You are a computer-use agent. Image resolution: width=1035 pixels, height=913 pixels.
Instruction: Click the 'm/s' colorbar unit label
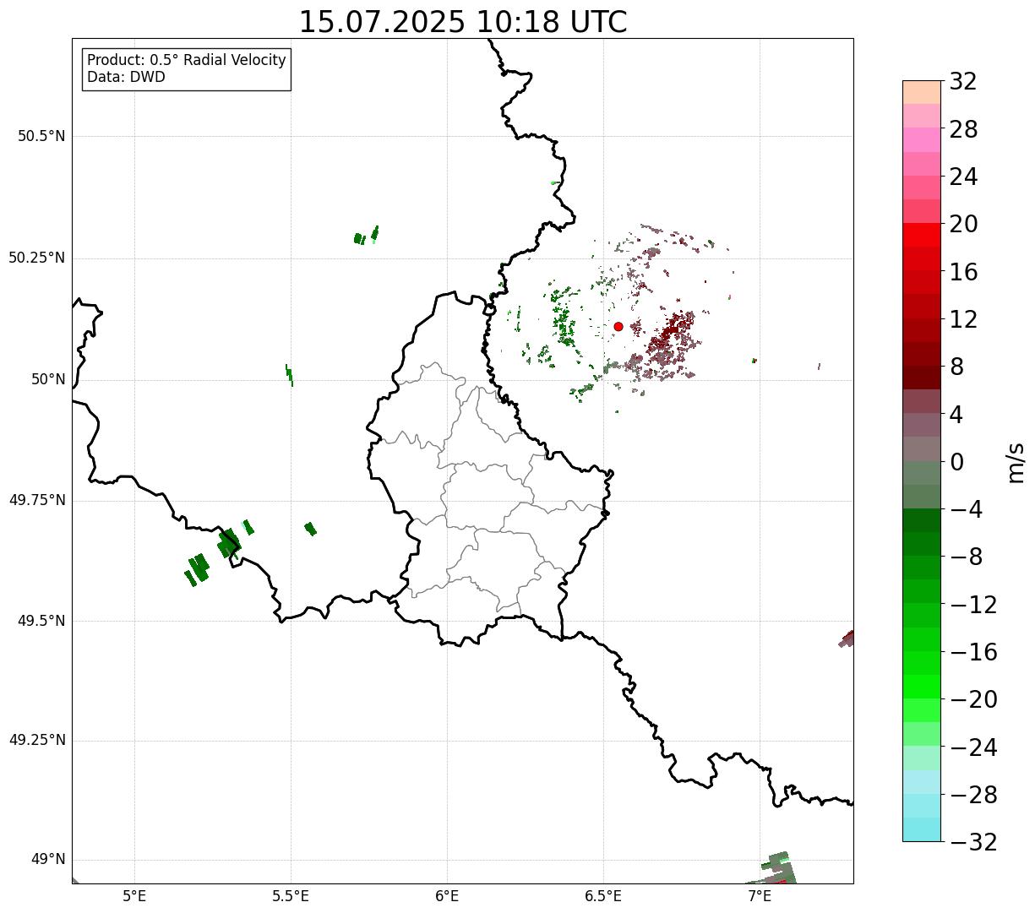[1015, 462]
